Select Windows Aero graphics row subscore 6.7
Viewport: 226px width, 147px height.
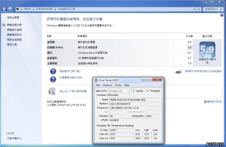click(190, 53)
